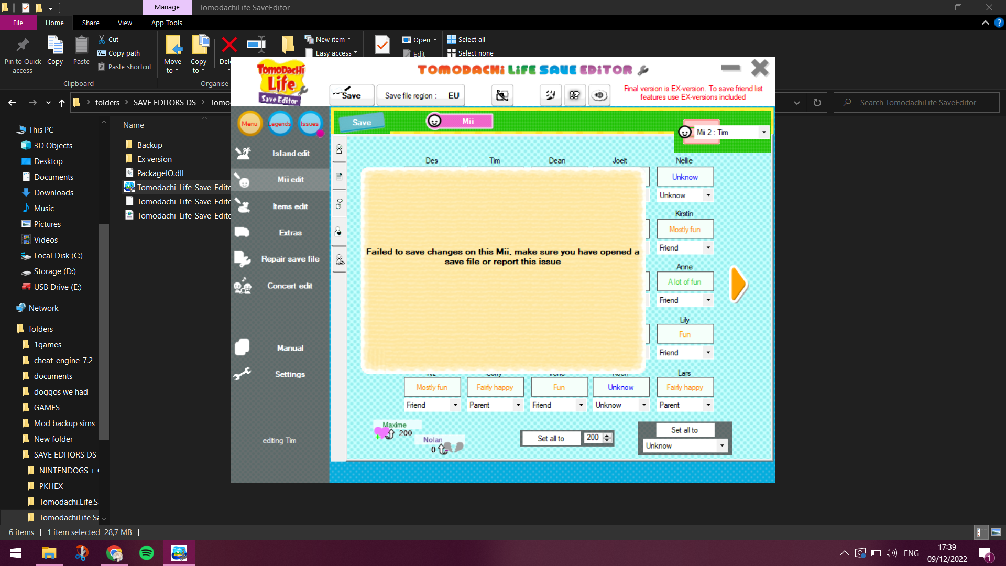Click the 200 value stepper arrows
The image size is (1006, 566).
tap(607, 438)
